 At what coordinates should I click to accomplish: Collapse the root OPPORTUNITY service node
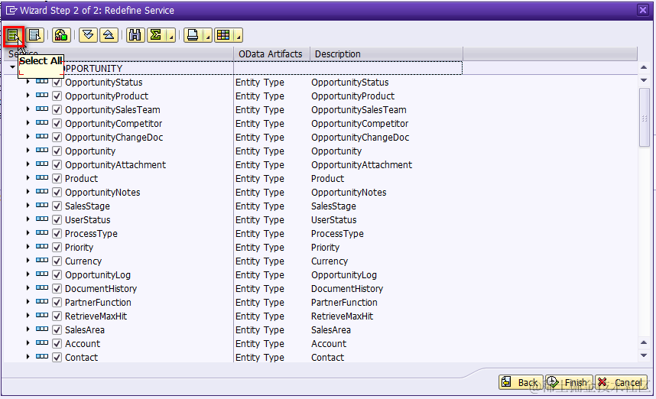click(12, 67)
